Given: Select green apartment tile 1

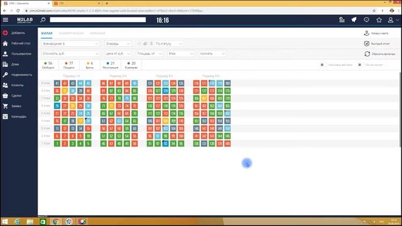Looking at the screenshot, I should click(x=57, y=144).
